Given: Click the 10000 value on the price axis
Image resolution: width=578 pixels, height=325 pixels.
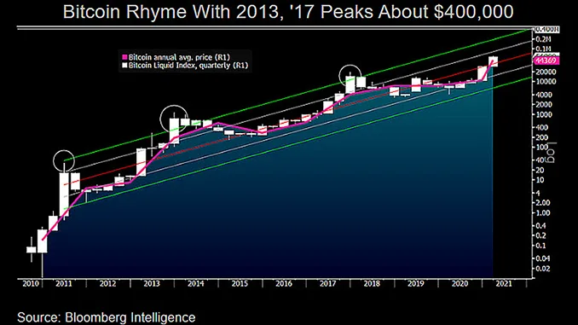Looking at the screenshot, I should (x=546, y=82).
